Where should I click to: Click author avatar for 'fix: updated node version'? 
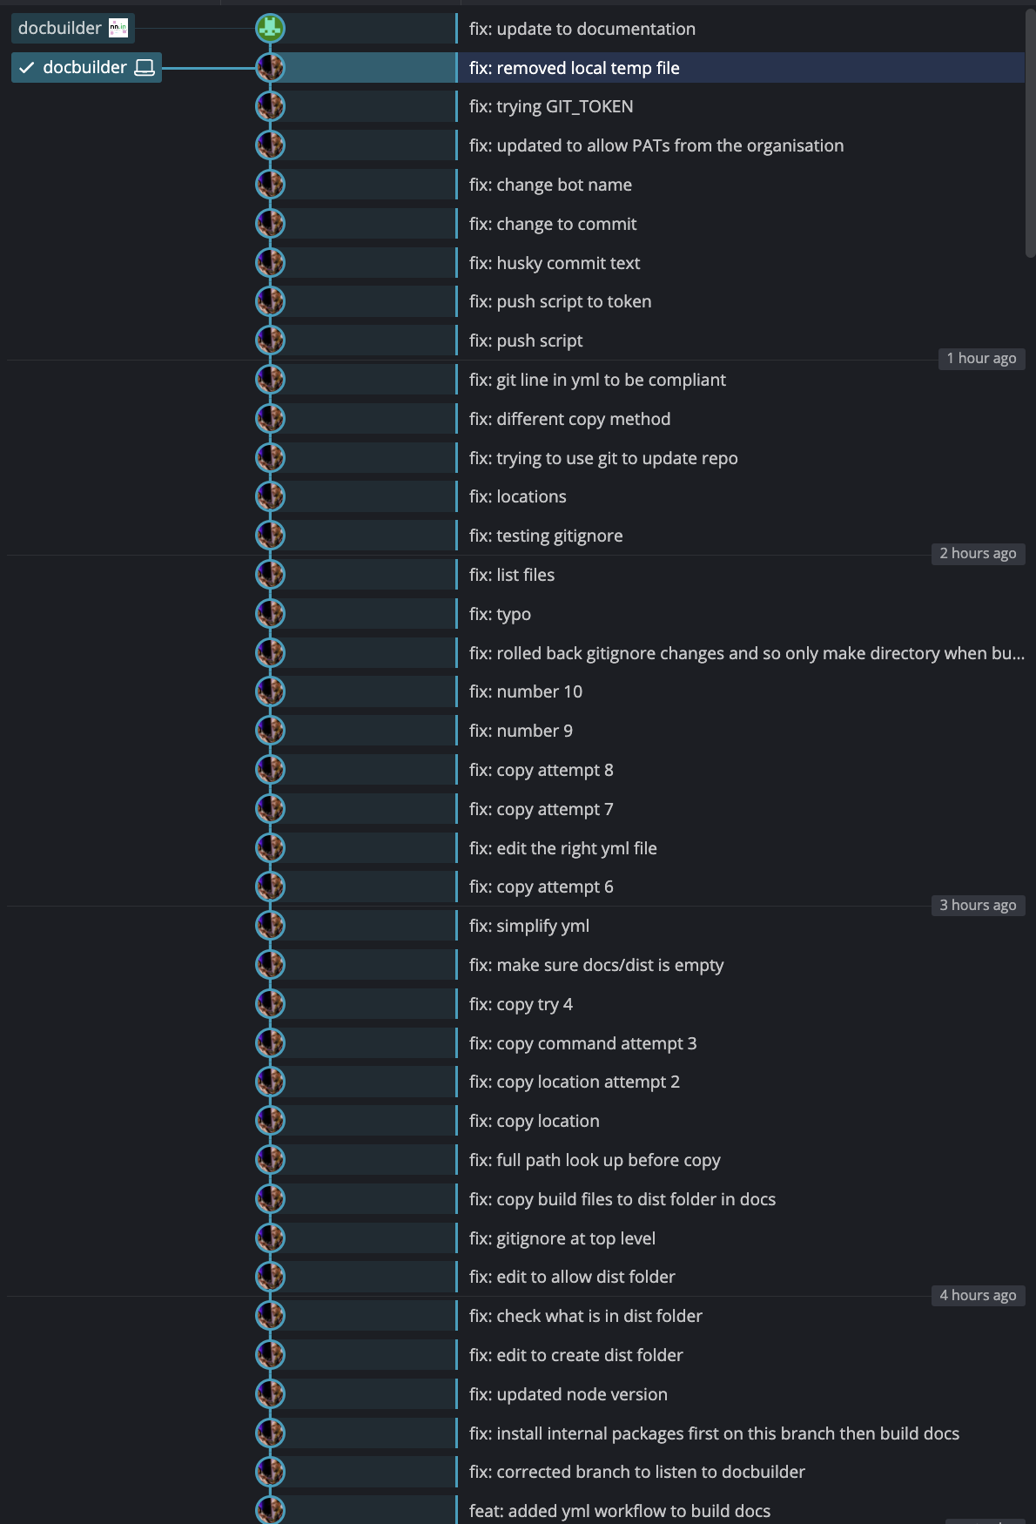[x=270, y=1393]
